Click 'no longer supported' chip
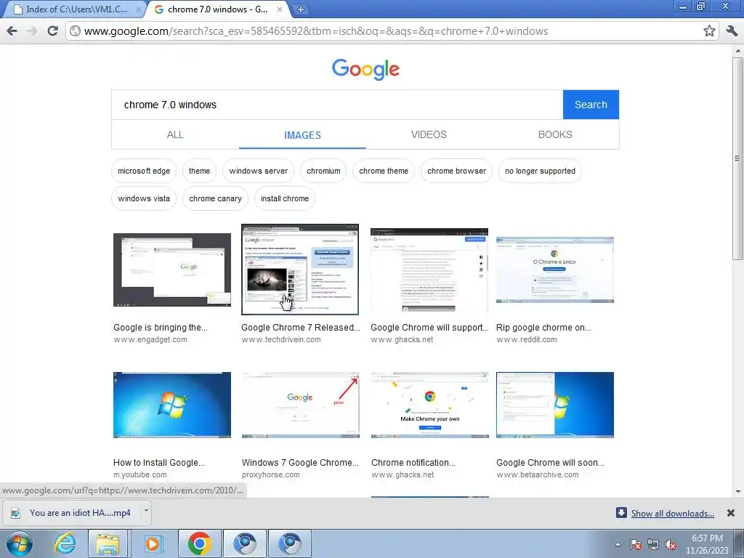Screen dimensions: 744x558 point(540,171)
